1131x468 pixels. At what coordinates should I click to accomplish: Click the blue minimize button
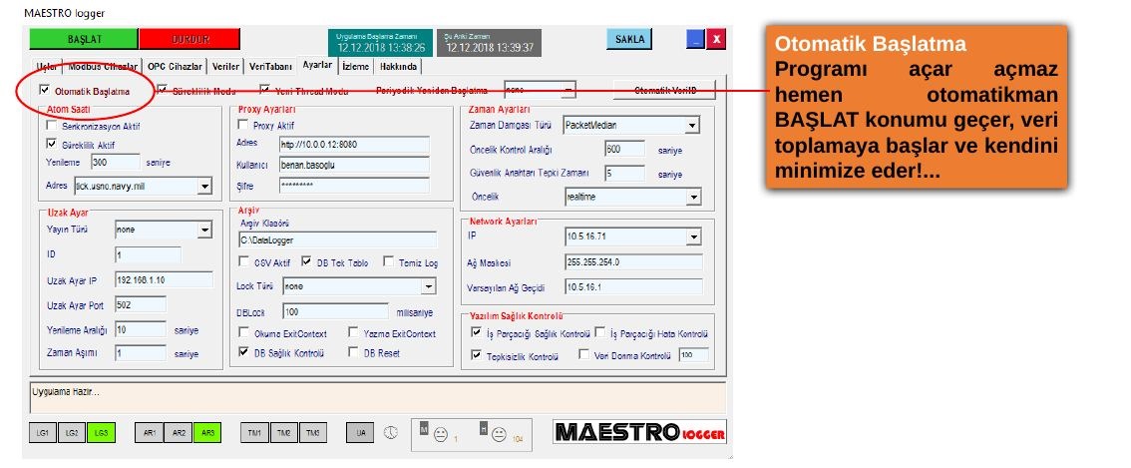click(x=695, y=39)
